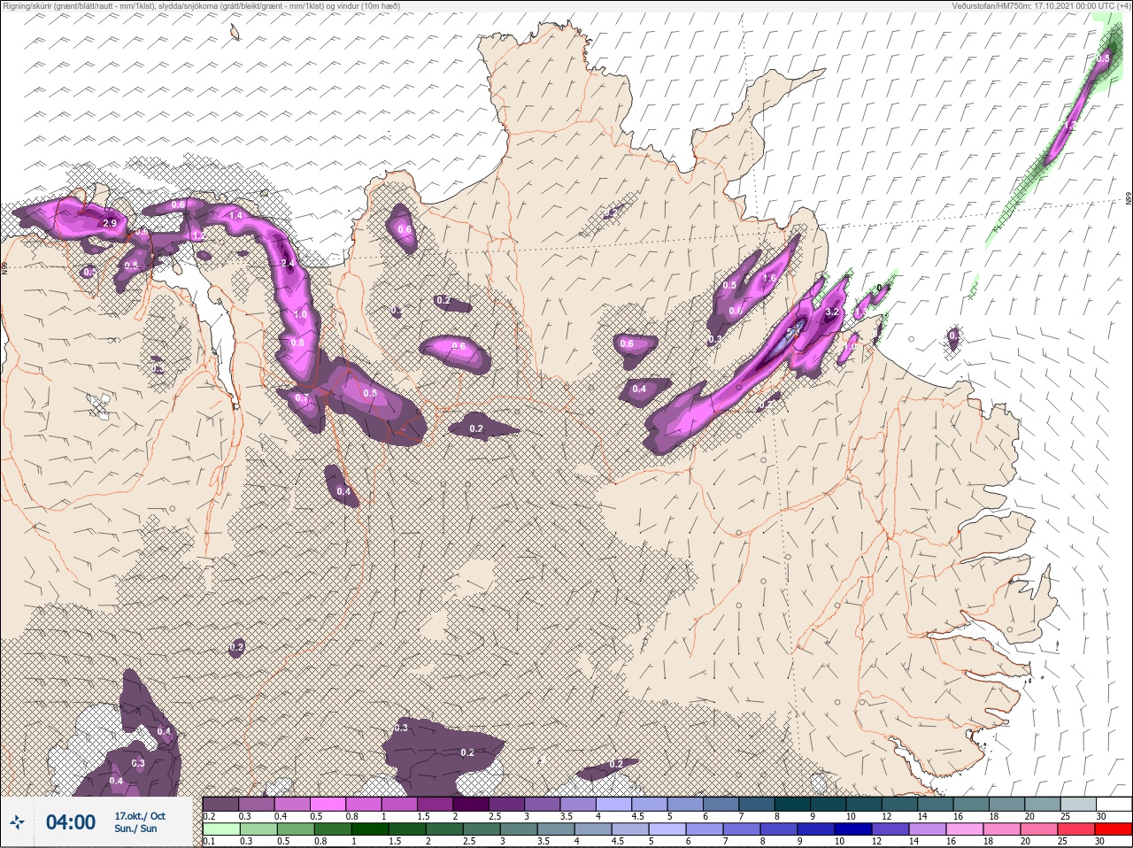1133x848 pixels.
Task: Pick the pale lavender 4 swatch, upper legend
Action: point(614,804)
